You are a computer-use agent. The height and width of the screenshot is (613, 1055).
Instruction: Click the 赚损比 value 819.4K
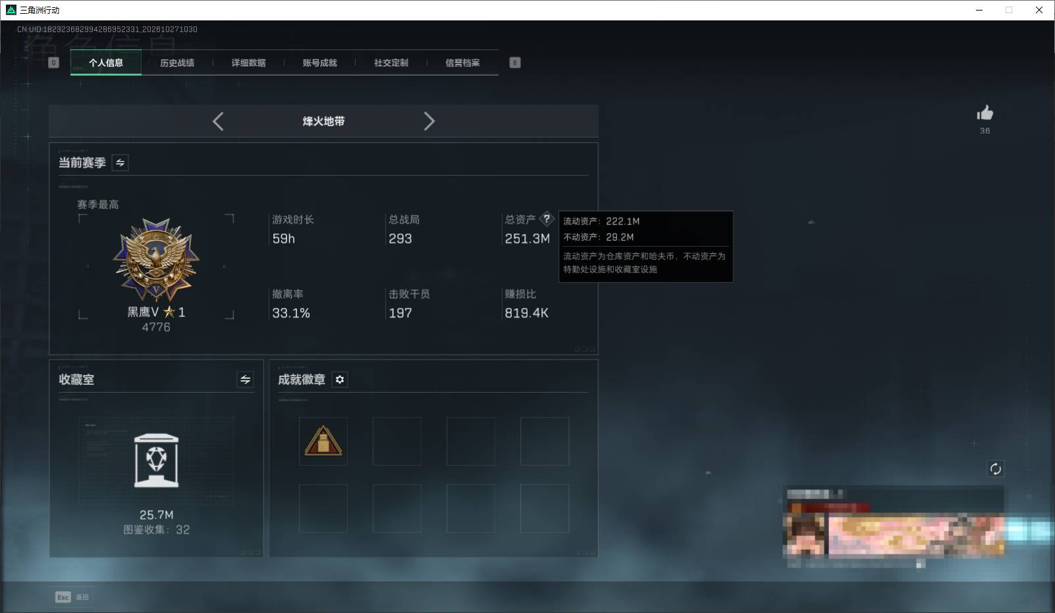click(x=526, y=313)
